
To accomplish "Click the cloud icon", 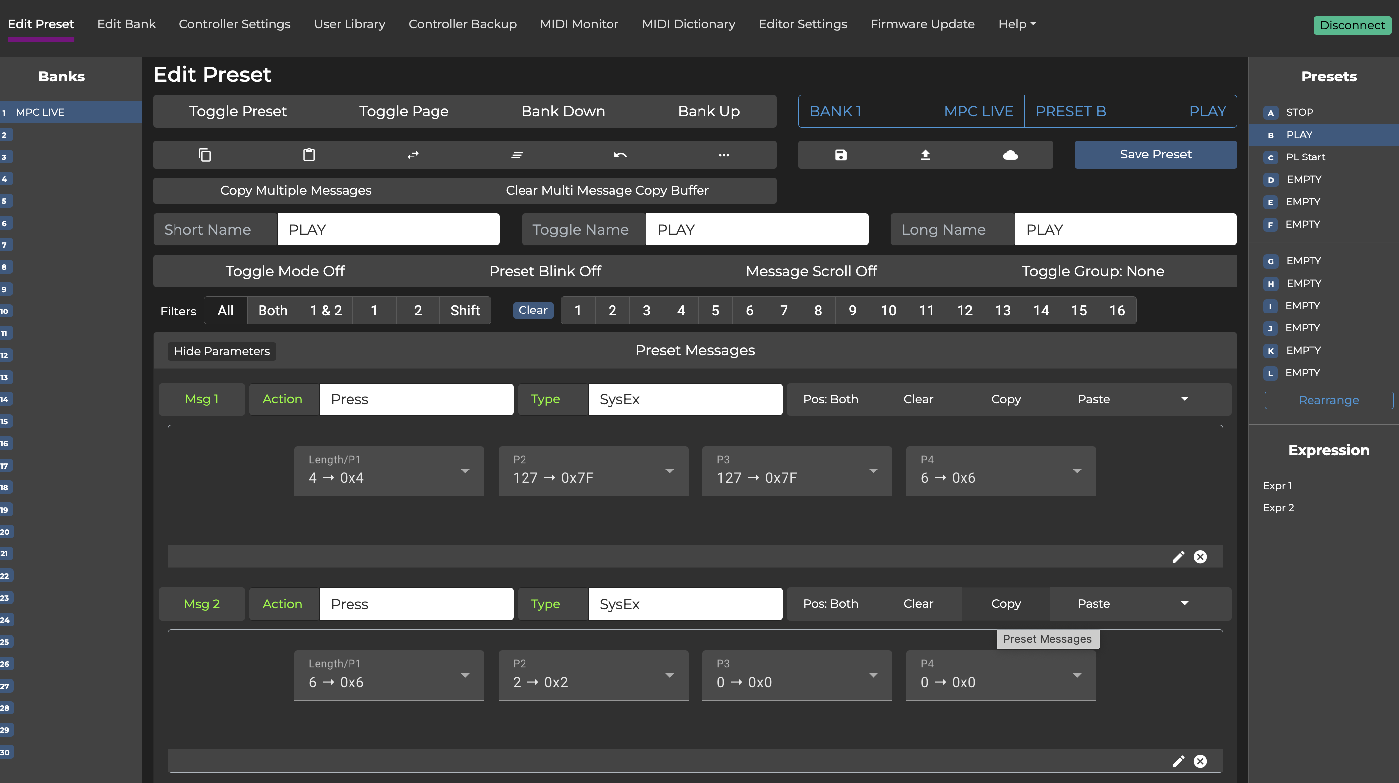I will tap(1010, 155).
